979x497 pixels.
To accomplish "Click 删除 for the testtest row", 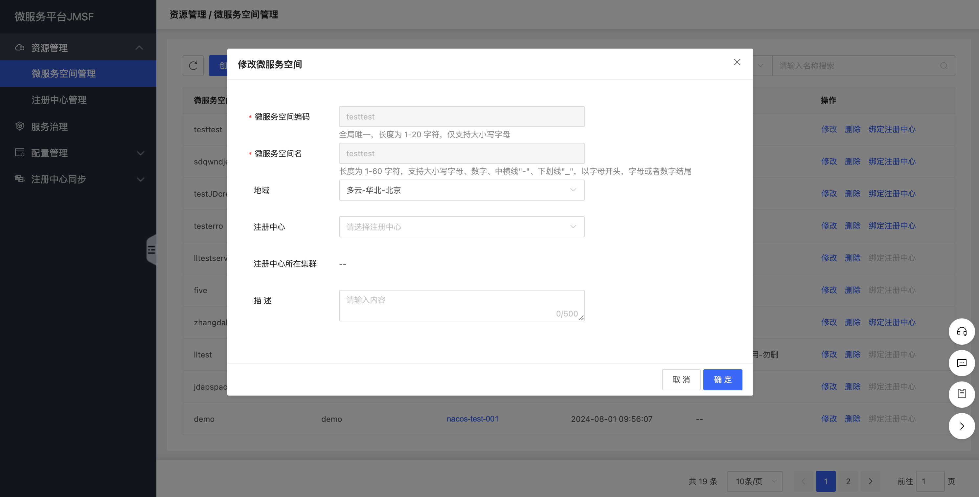I will tap(853, 129).
